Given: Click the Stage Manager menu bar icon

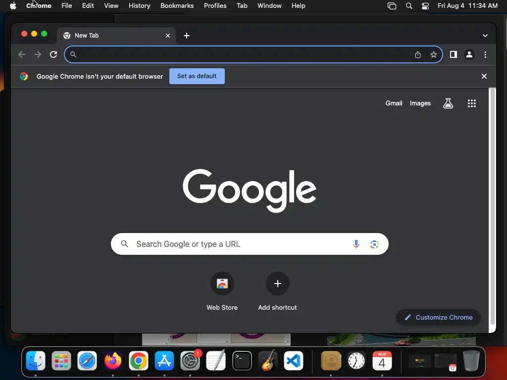Looking at the screenshot, I should tap(392, 6).
